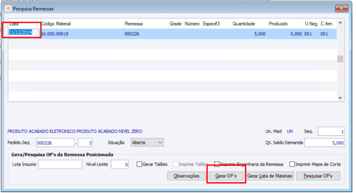Click the Número column header

click(193, 24)
